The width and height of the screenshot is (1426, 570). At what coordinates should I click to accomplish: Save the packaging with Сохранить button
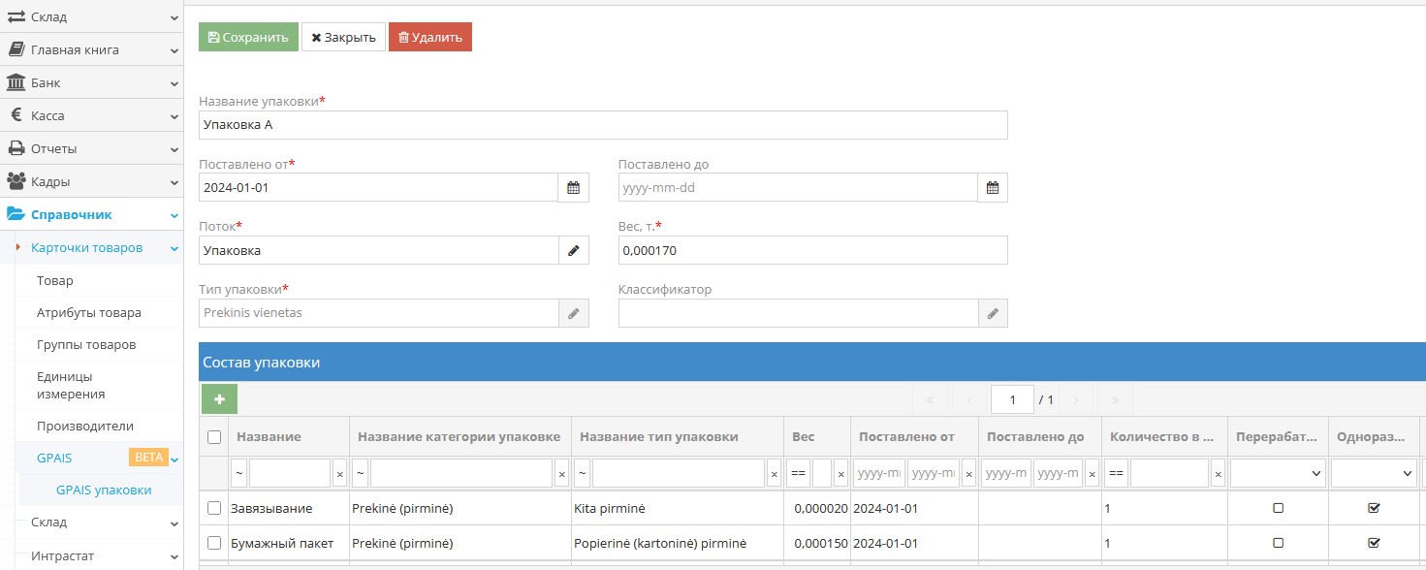[x=246, y=36]
